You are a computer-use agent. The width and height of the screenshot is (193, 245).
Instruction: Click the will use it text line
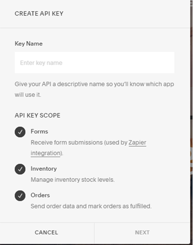[x=28, y=95]
